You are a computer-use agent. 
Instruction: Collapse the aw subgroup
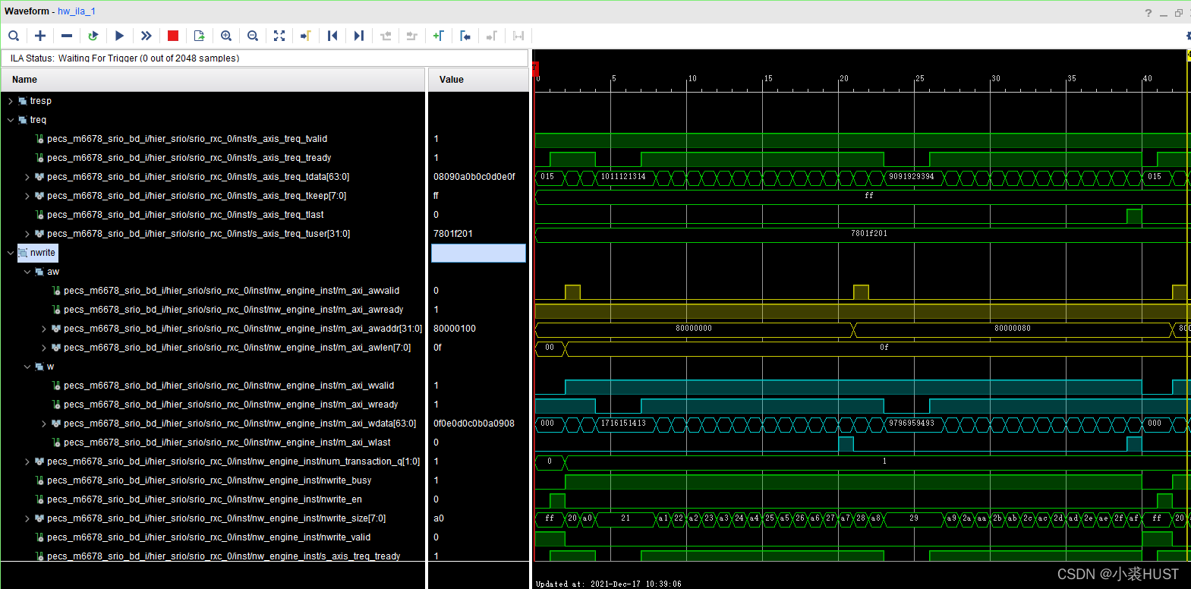coord(27,272)
